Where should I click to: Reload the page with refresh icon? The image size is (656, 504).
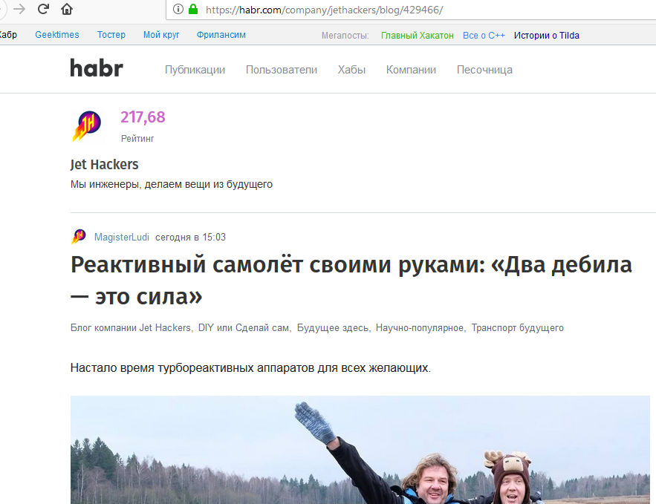click(x=43, y=9)
